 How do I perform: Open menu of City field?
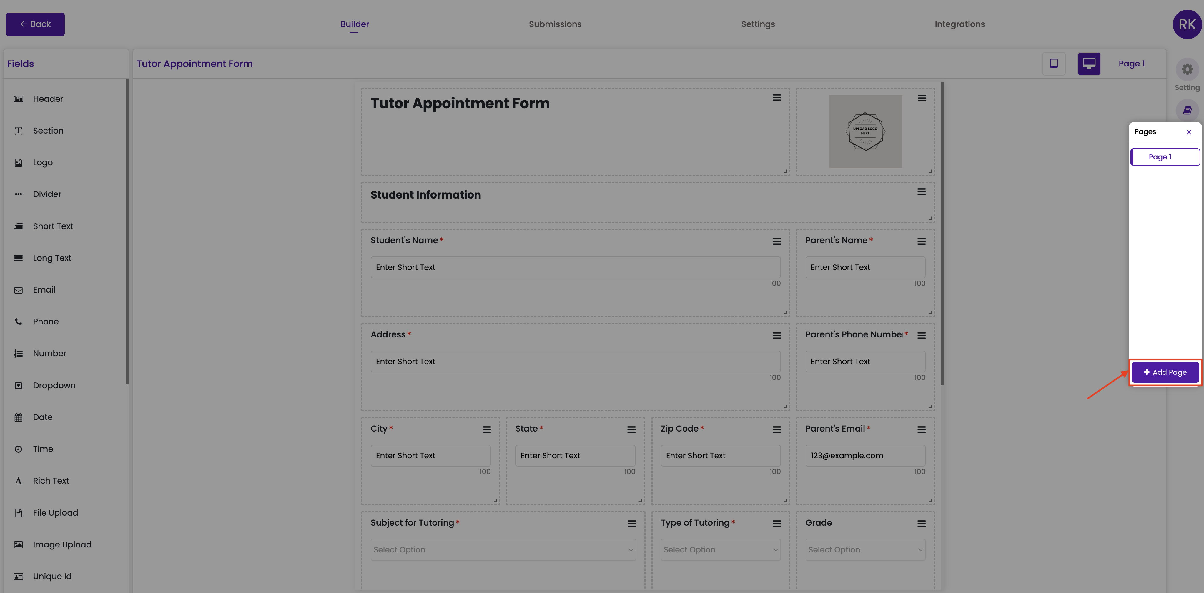(x=487, y=430)
